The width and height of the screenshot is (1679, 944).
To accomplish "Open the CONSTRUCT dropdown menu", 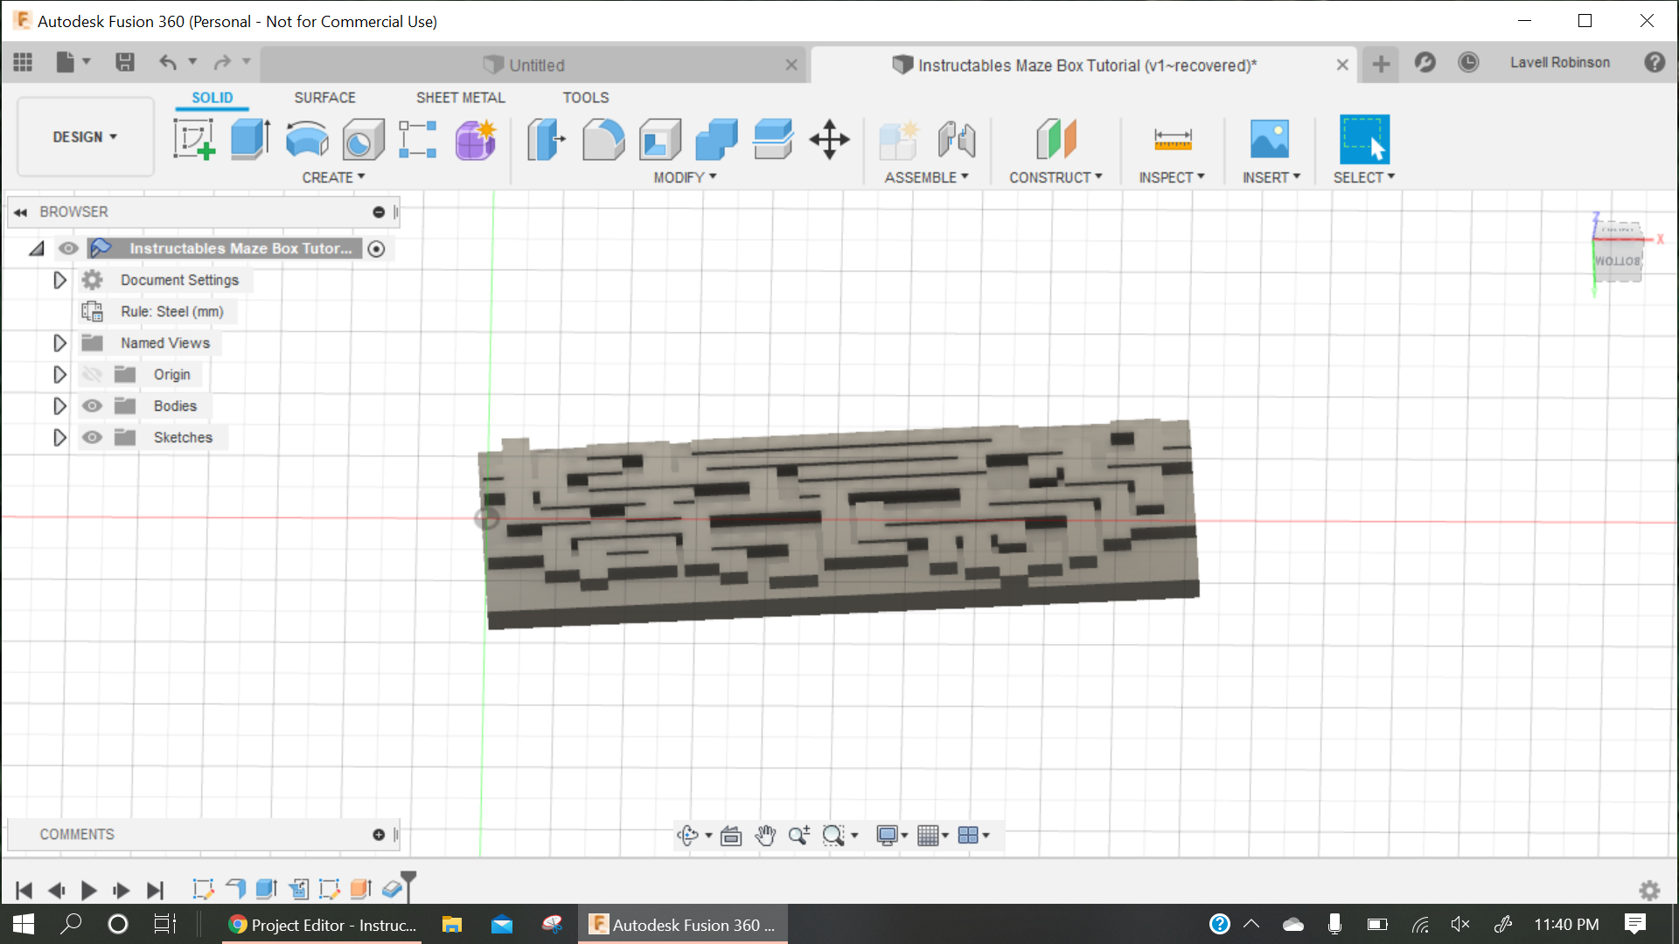I will coord(1055,177).
